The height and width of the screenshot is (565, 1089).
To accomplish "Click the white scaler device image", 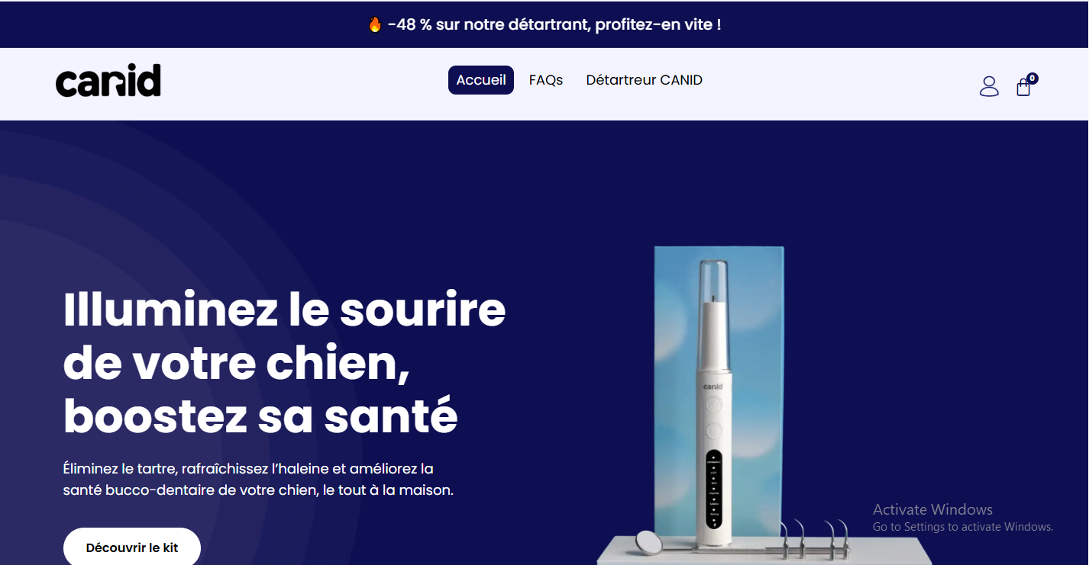I will [x=714, y=400].
